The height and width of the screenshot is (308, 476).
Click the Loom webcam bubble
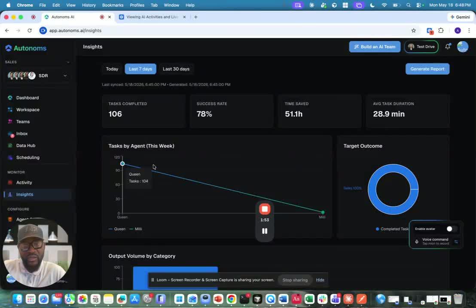click(37, 252)
